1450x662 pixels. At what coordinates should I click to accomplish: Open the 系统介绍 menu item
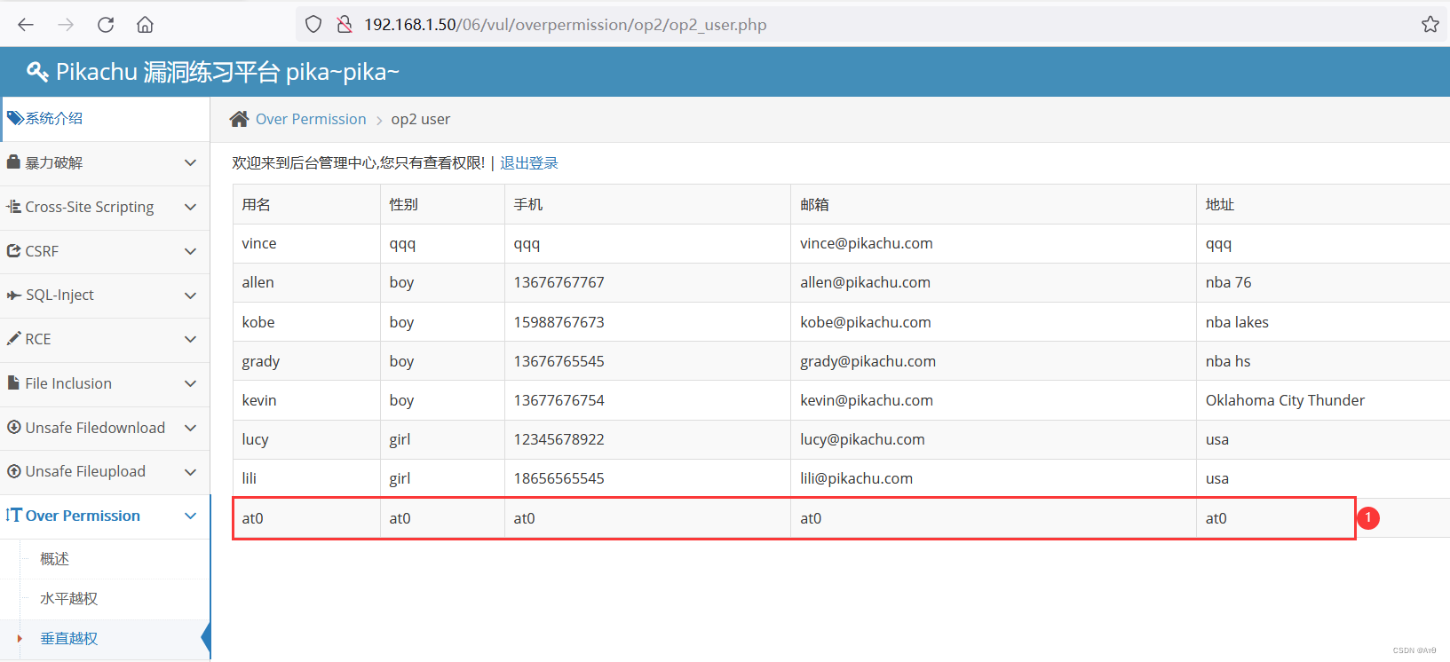click(105, 119)
